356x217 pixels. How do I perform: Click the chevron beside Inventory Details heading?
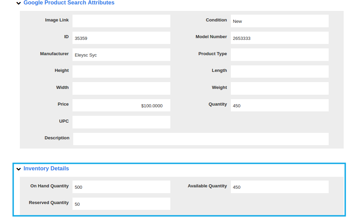[18, 169]
